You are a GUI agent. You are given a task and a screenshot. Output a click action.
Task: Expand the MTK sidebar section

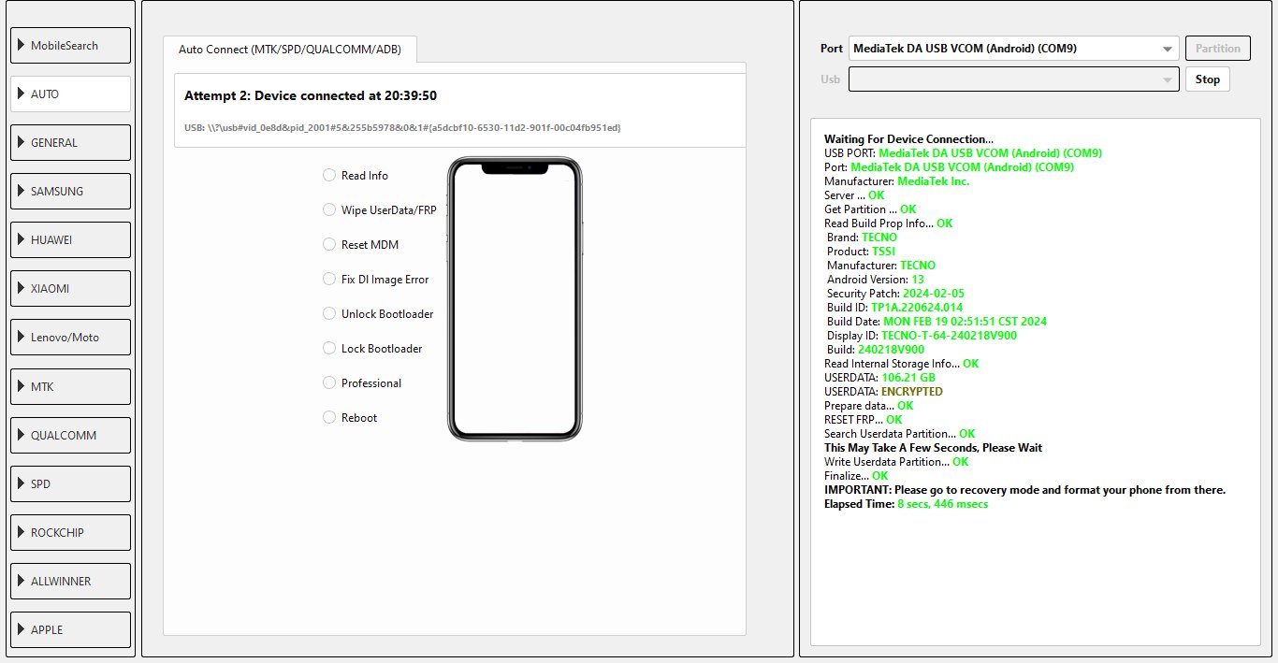[x=70, y=386]
